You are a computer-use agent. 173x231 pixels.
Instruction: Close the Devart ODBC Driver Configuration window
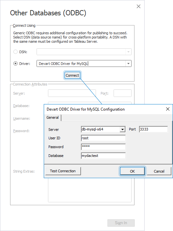point(168,109)
